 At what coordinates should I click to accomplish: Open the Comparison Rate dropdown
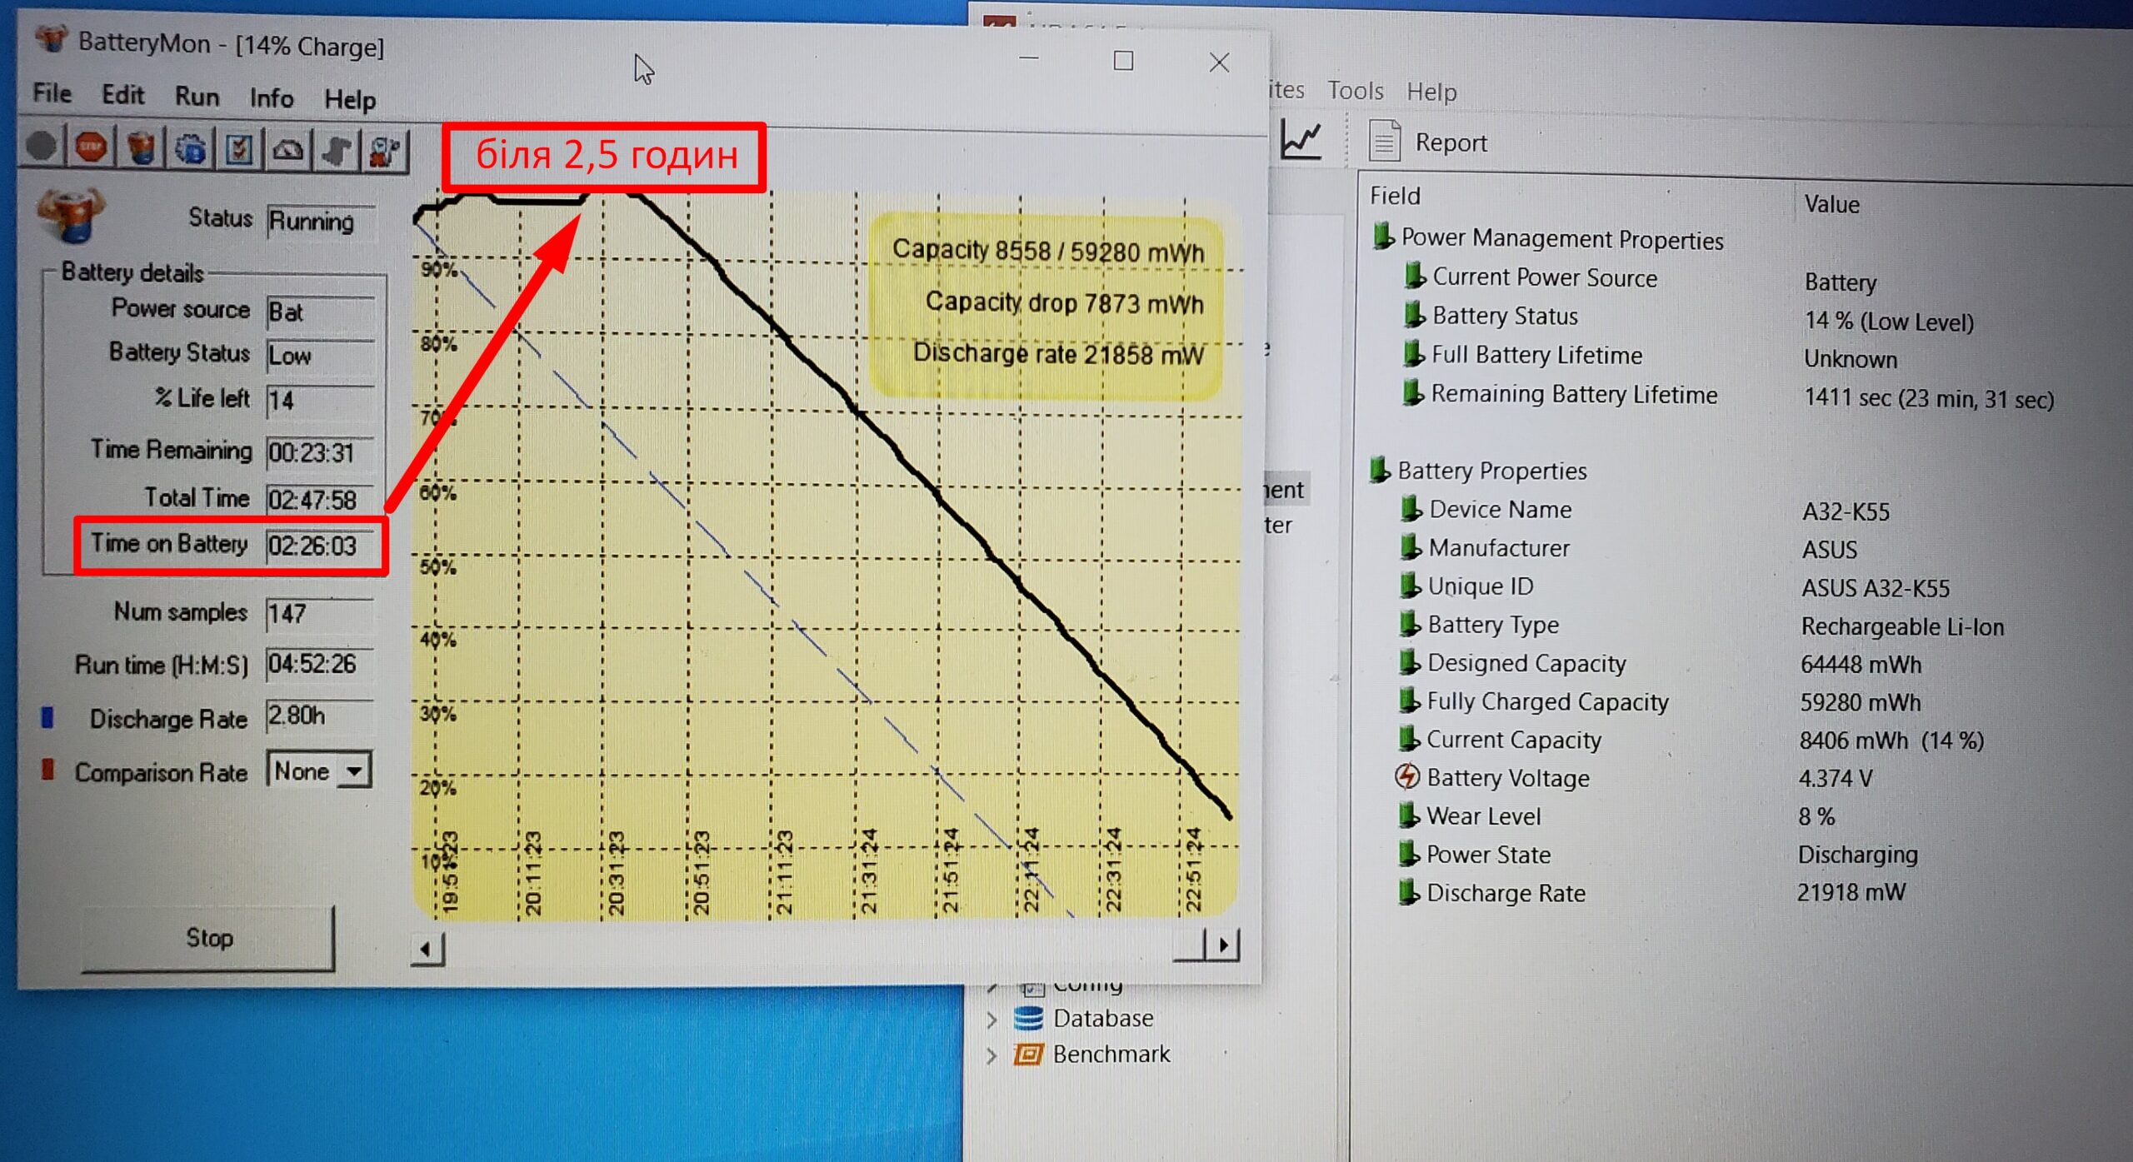coord(354,771)
